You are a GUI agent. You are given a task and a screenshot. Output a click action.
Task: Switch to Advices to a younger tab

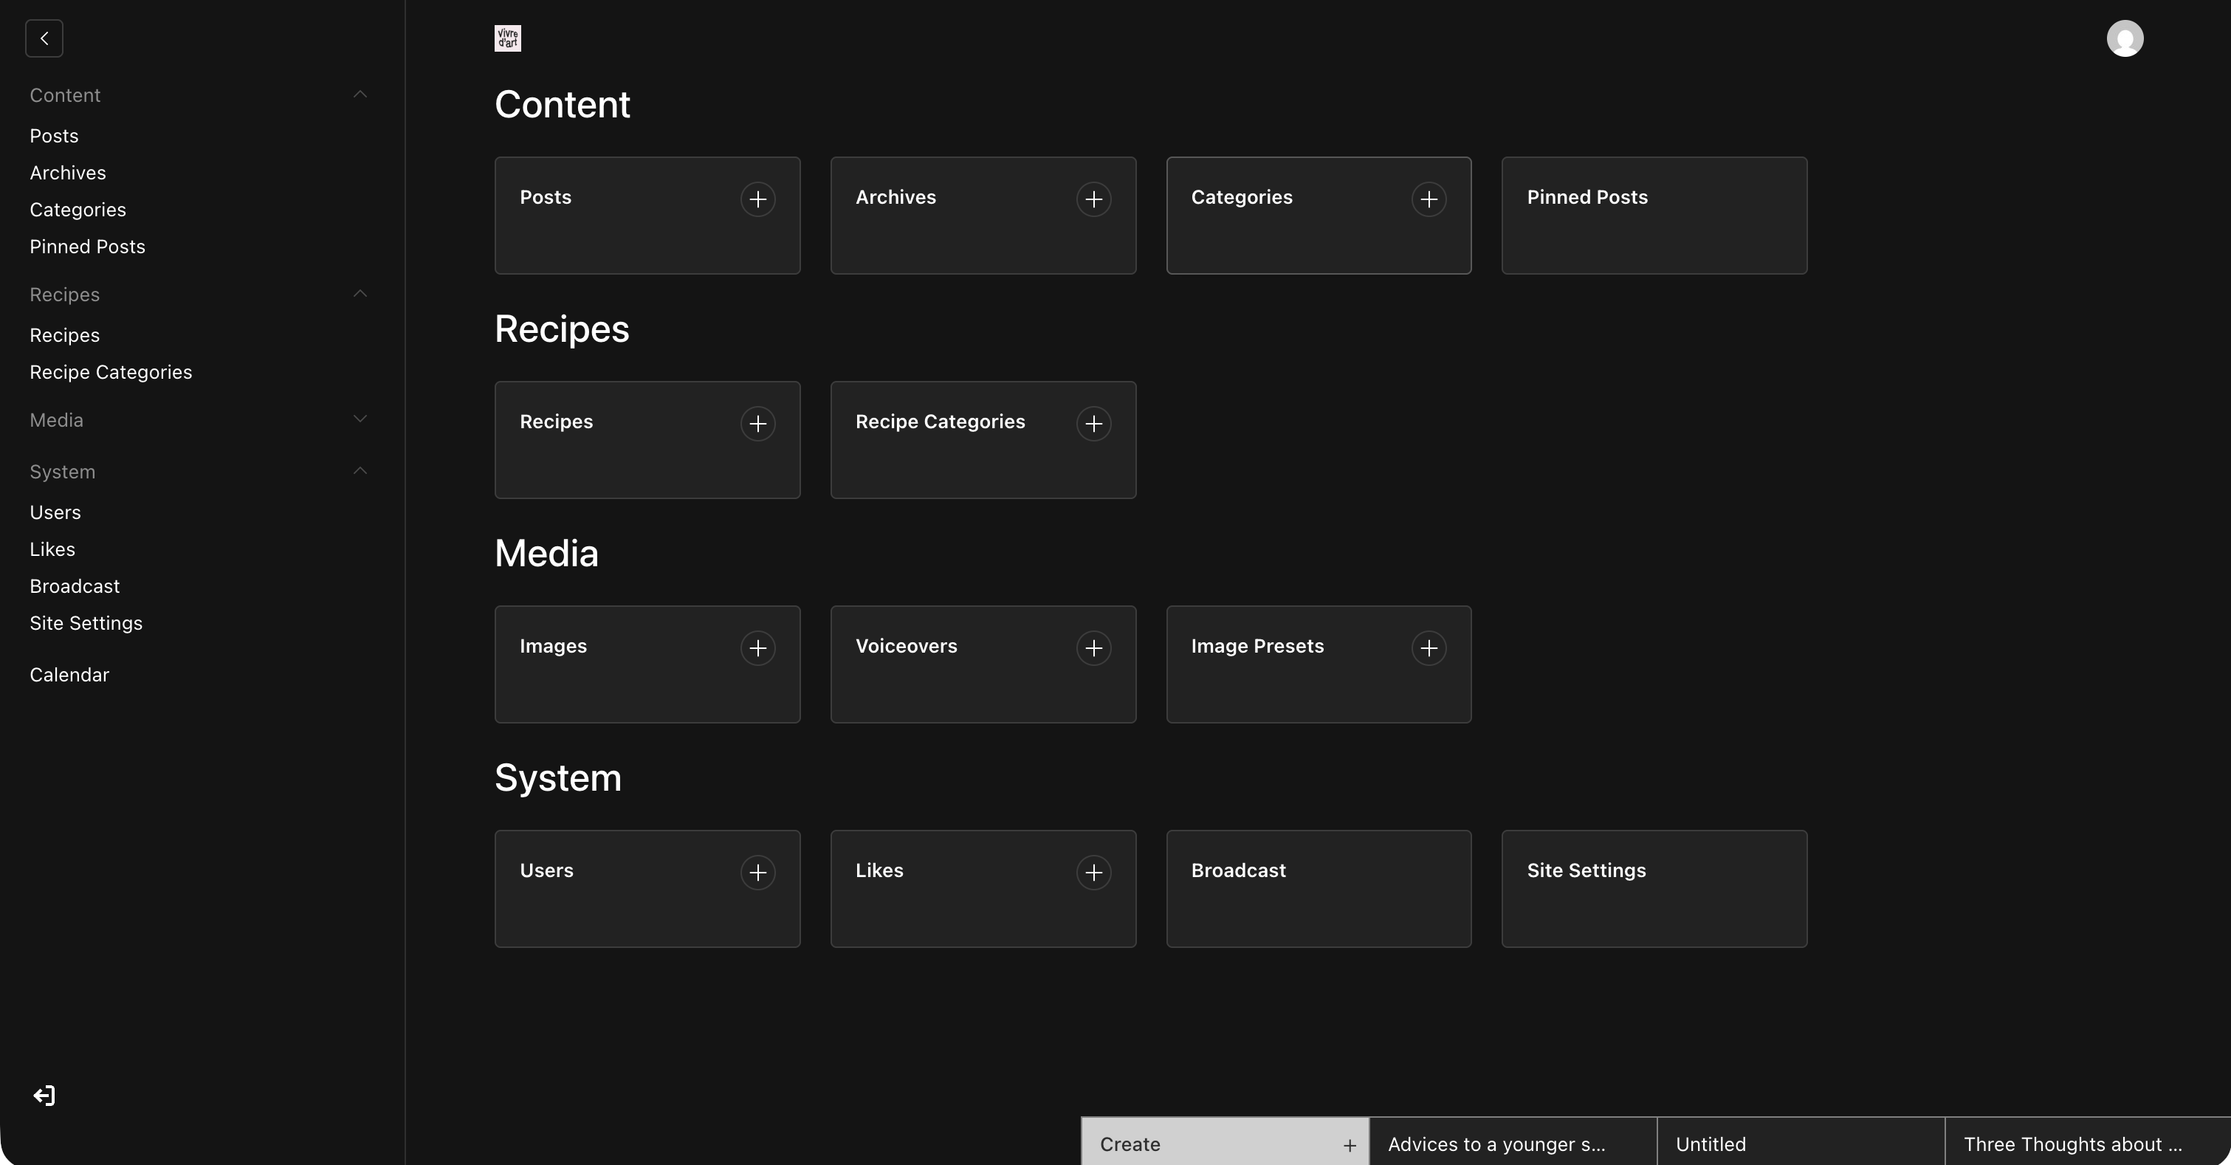pyautogui.click(x=1512, y=1144)
